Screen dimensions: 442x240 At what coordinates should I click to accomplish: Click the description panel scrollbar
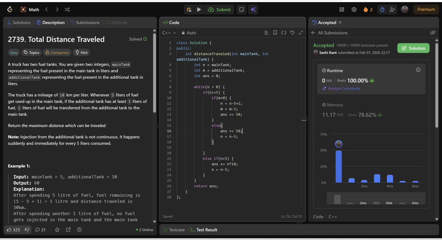(154, 73)
